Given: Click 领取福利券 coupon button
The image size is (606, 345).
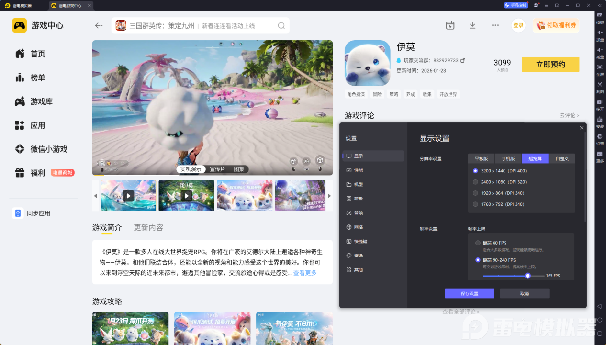Looking at the screenshot, I should coord(556,25).
